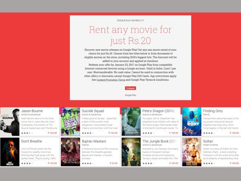Click the ₹120.00 price on Don't Breathe
Screen dimensions: 241x181
(x=52, y=163)
